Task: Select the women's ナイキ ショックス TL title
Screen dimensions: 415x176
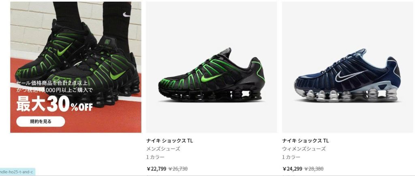Action: 306,141
